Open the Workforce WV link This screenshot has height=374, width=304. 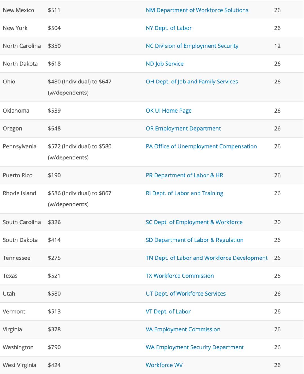tap(164, 365)
